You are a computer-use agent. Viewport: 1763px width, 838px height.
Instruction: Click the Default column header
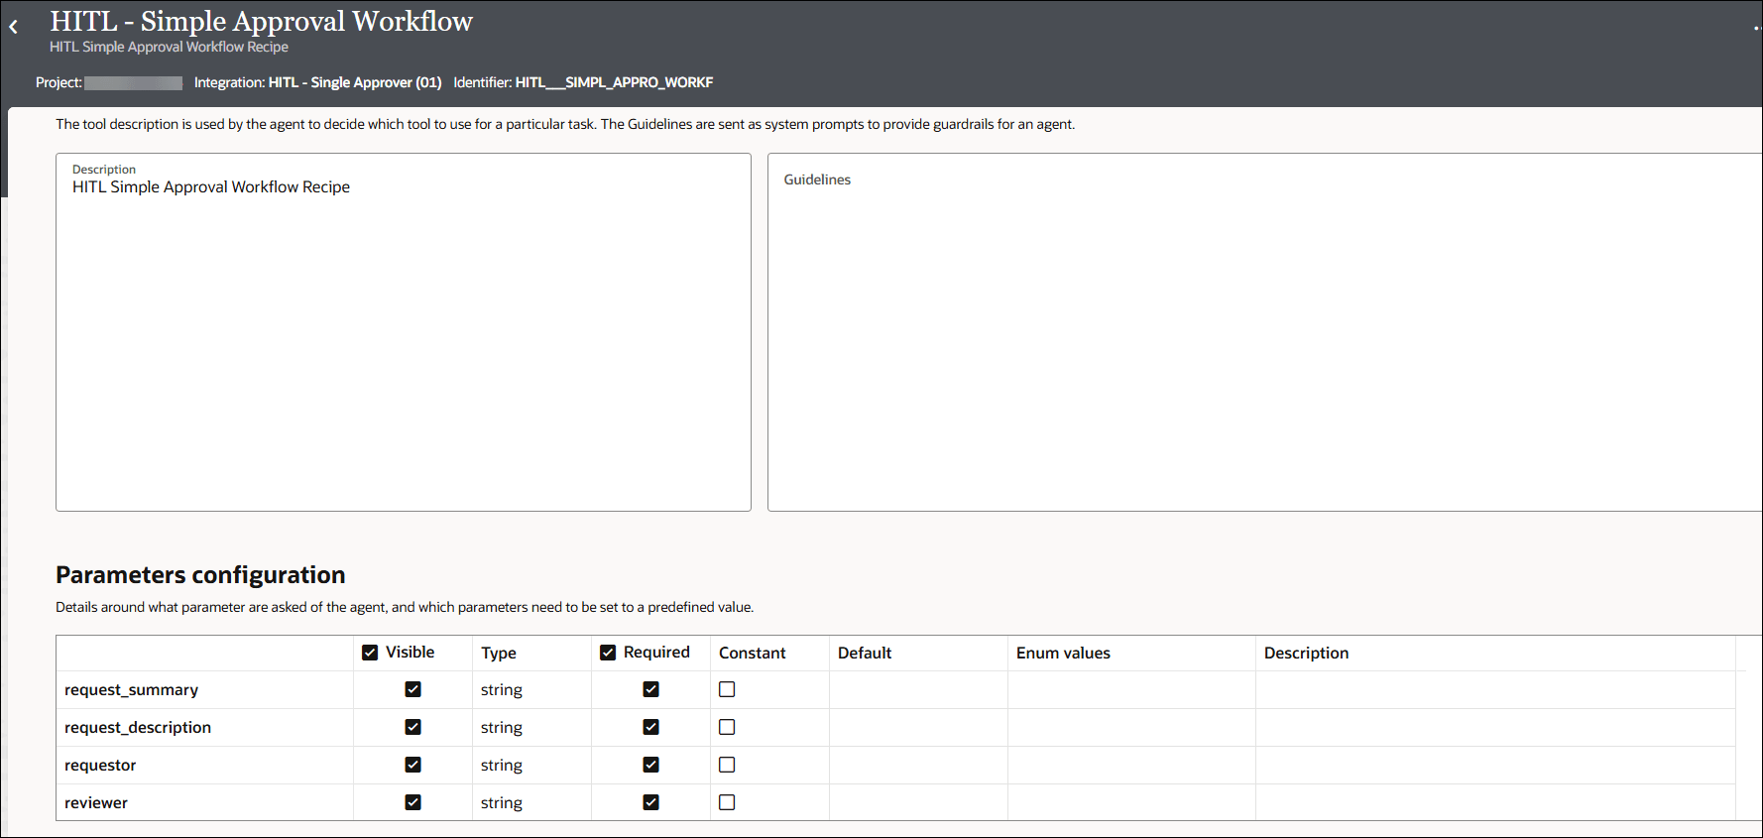pyautogui.click(x=865, y=653)
